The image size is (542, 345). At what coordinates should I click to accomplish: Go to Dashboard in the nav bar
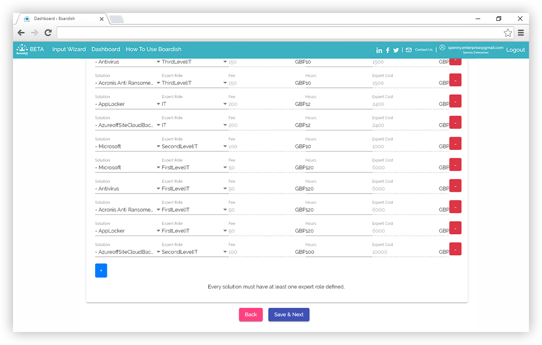click(106, 49)
